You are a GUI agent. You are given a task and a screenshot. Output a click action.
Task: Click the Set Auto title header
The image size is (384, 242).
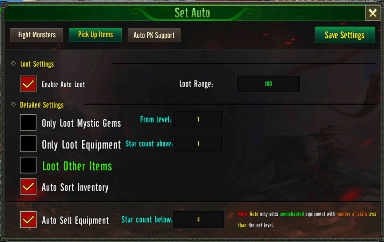(x=192, y=13)
